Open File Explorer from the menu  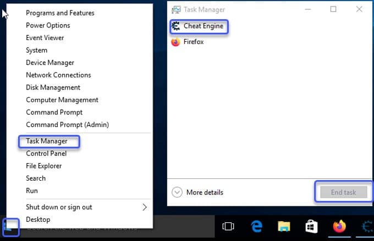click(43, 166)
